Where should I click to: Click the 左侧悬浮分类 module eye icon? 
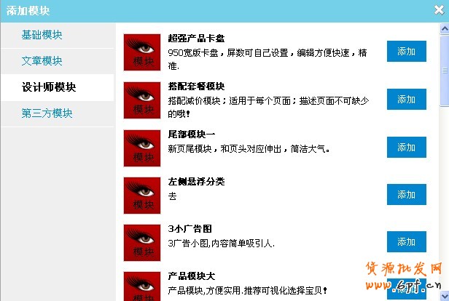coord(142,196)
